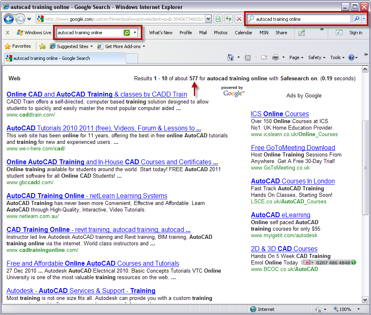Viewport: 371px width, 315px height.
Task: Open the 100% zoom level control
Action: [x=347, y=309]
